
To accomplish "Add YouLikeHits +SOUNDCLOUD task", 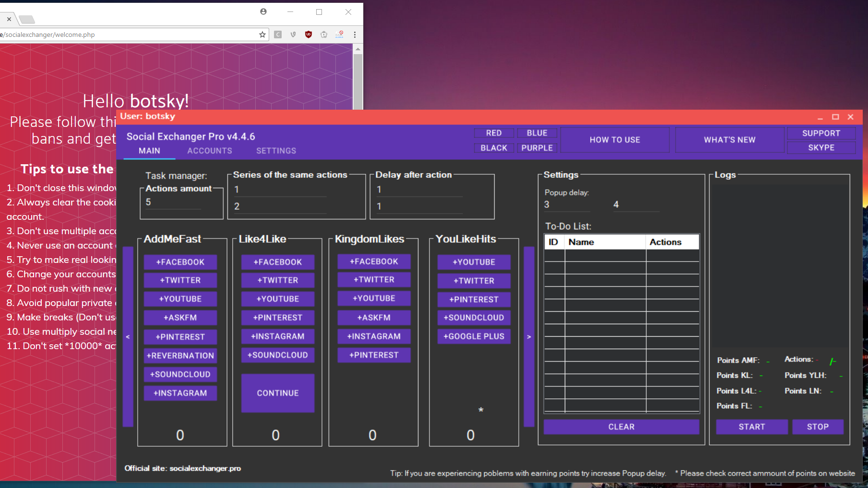I will pyautogui.click(x=474, y=318).
